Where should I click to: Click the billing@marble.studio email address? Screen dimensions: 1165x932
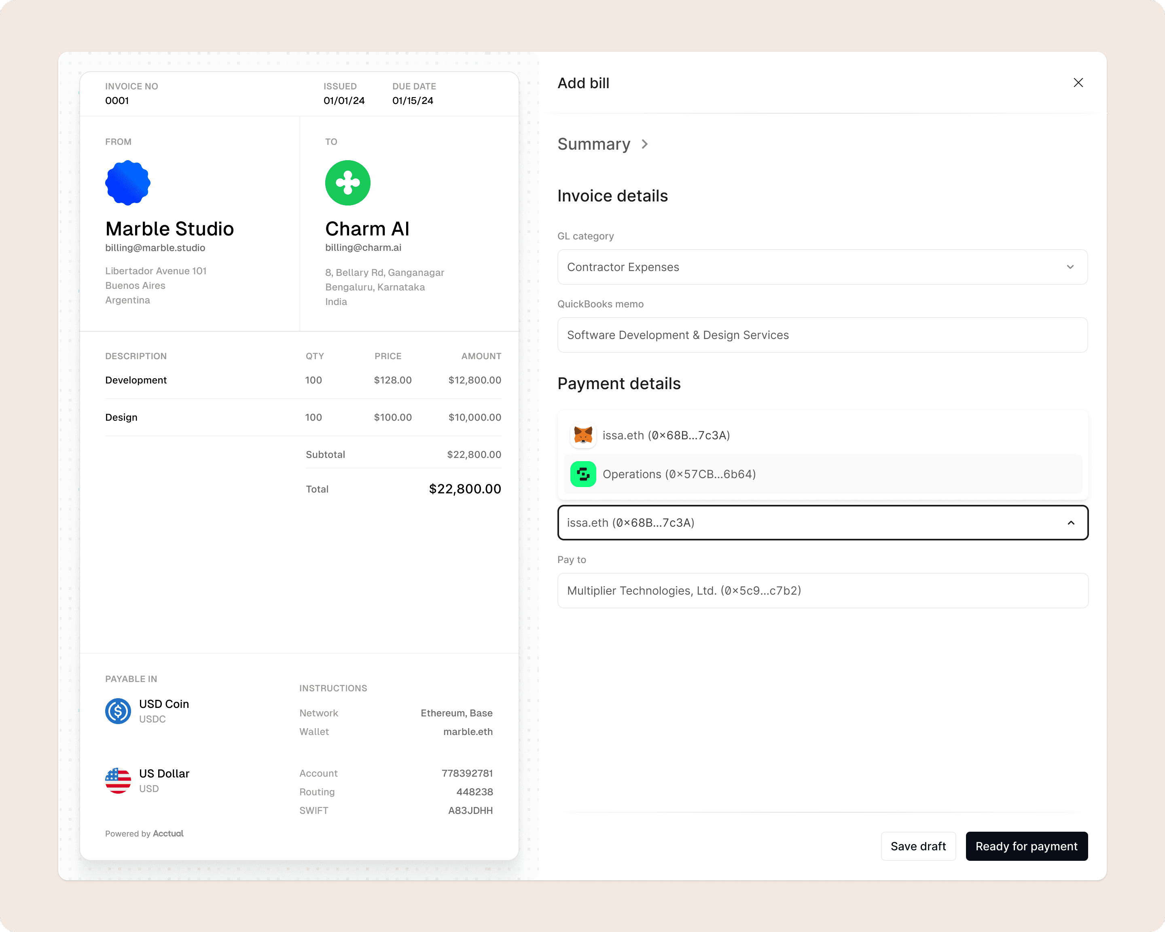[x=155, y=248]
